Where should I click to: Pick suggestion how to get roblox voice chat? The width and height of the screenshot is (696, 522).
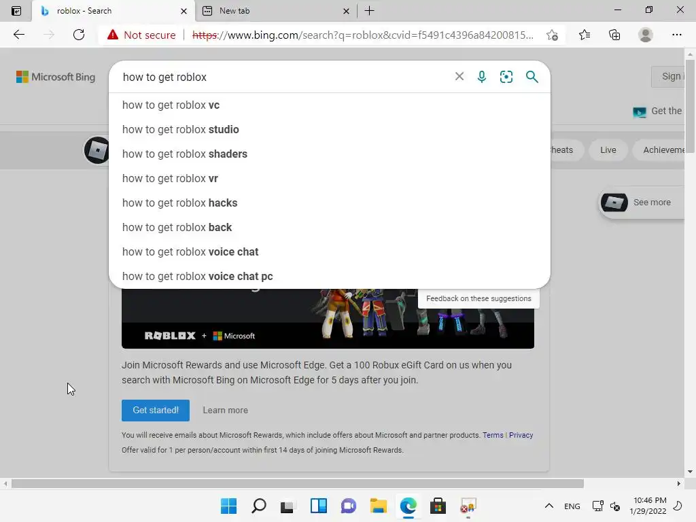[x=330, y=251]
